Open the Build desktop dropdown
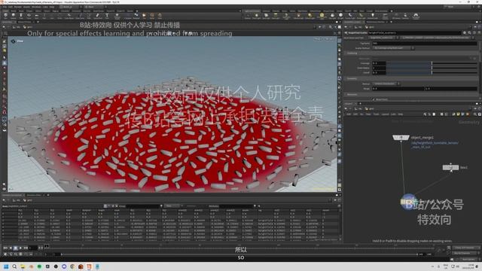 click(71, 7)
